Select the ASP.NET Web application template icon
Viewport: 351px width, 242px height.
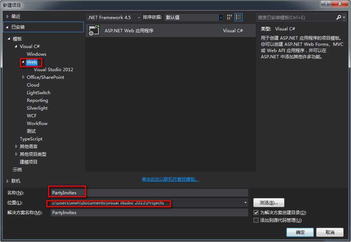(94, 30)
